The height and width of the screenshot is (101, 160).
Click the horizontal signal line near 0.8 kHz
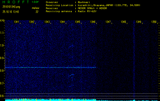coord(51,67)
